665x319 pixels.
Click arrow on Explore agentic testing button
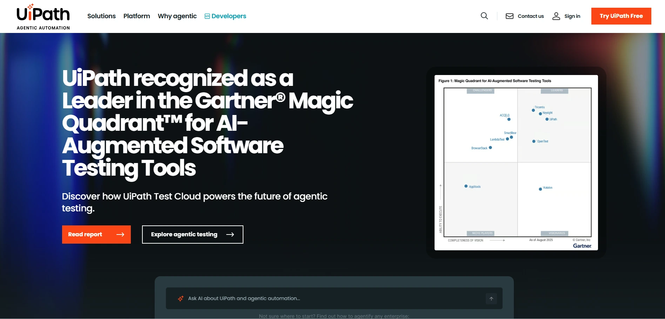click(230, 235)
